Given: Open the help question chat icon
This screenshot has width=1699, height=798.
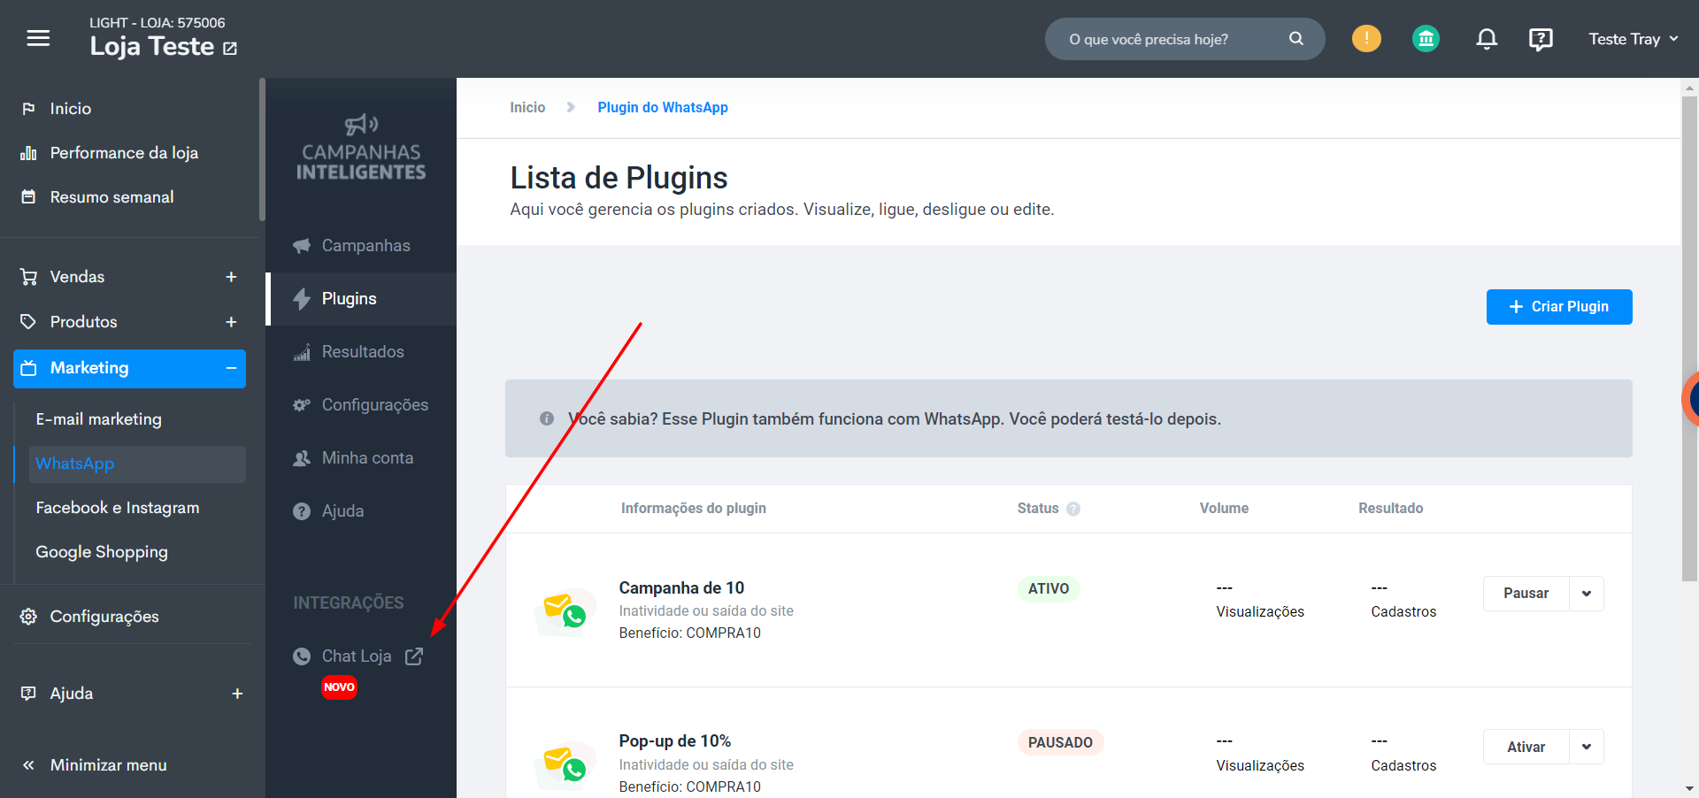Looking at the screenshot, I should (x=1541, y=39).
